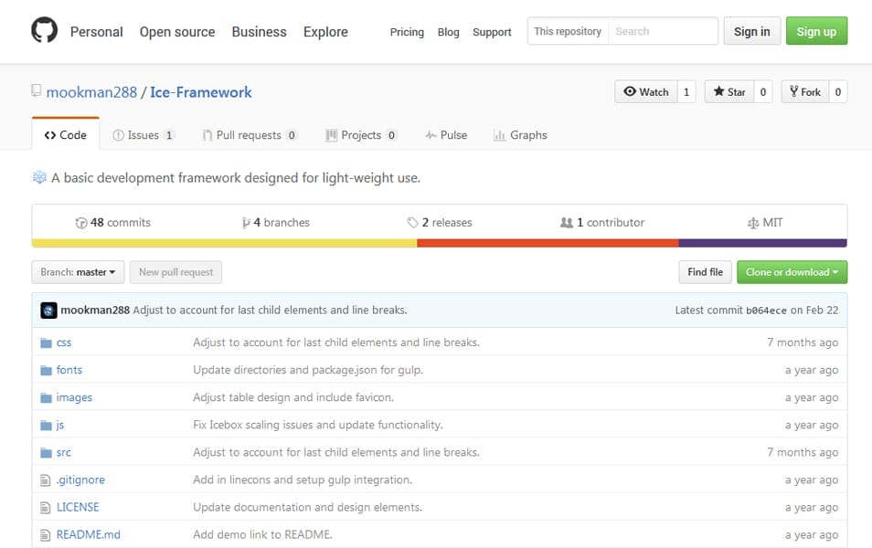View the 1 contributor page
Image resolution: width=872 pixels, height=548 pixels.
pyautogui.click(x=602, y=222)
